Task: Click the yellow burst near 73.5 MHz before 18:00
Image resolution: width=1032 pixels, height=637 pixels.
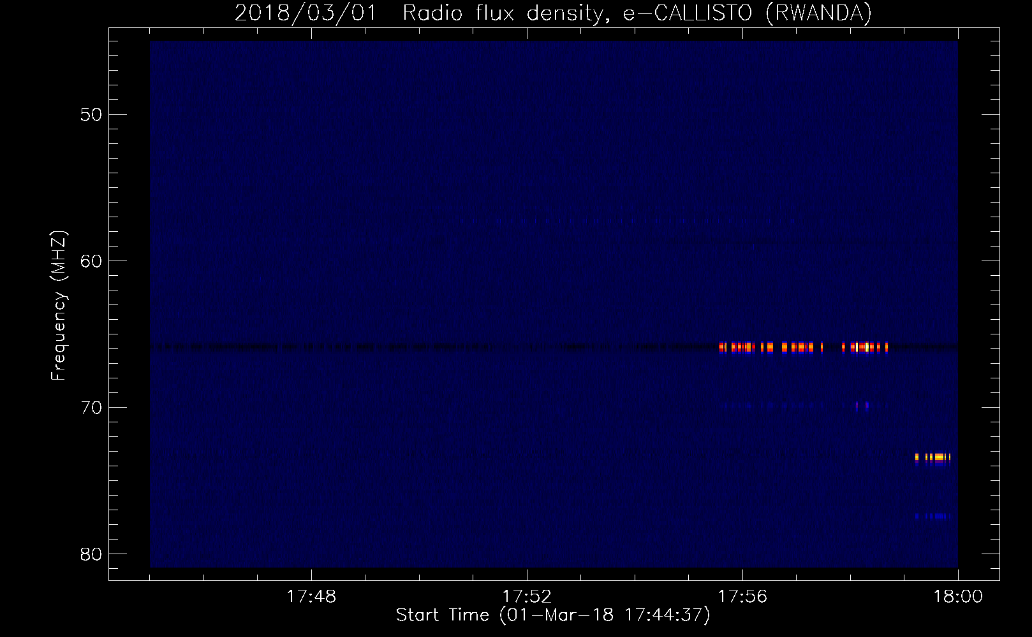Action: pyautogui.click(x=932, y=457)
